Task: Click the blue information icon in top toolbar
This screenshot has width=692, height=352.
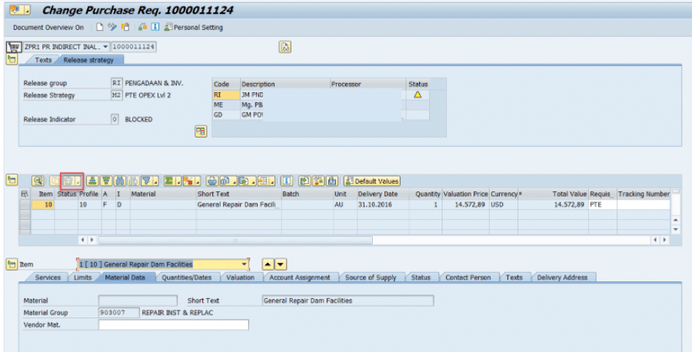Action: [x=155, y=27]
